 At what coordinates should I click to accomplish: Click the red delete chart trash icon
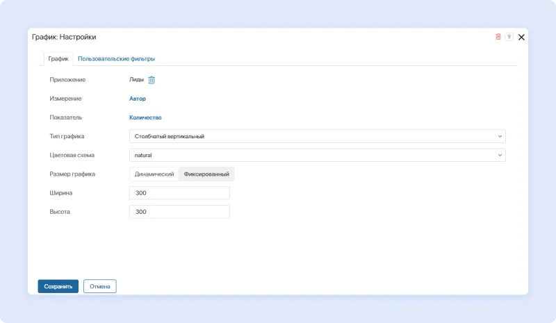coord(498,37)
